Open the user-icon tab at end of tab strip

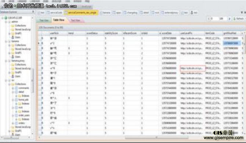point(194,12)
